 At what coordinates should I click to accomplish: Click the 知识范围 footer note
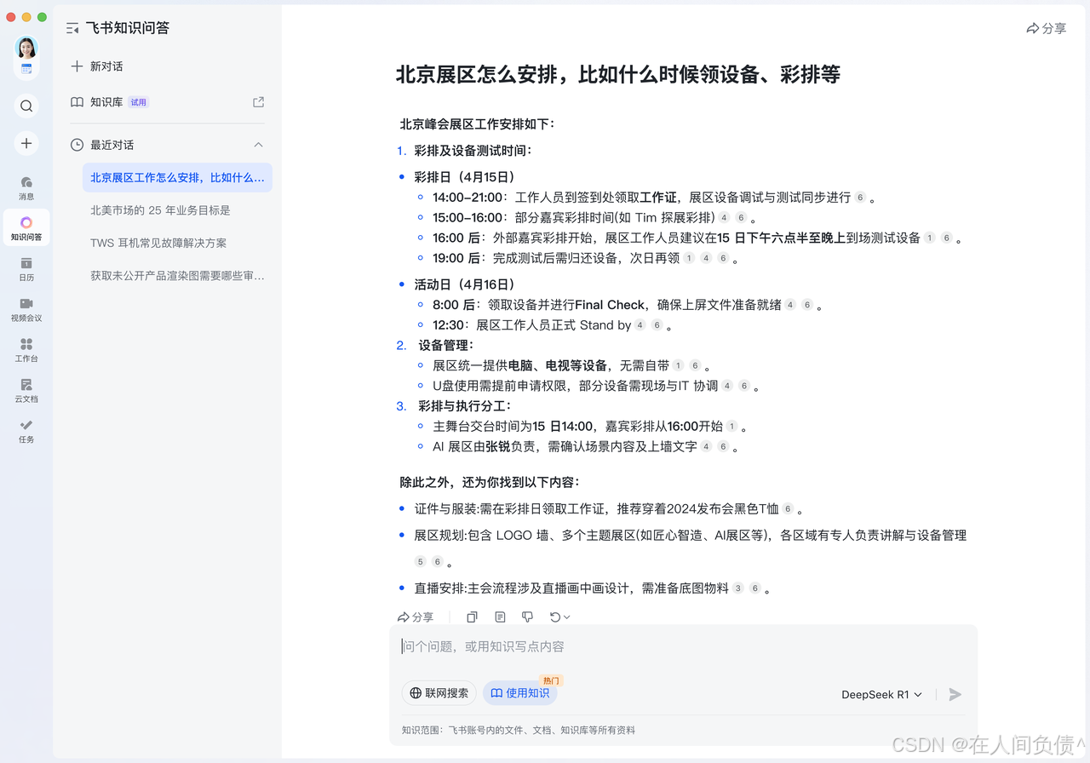click(518, 730)
